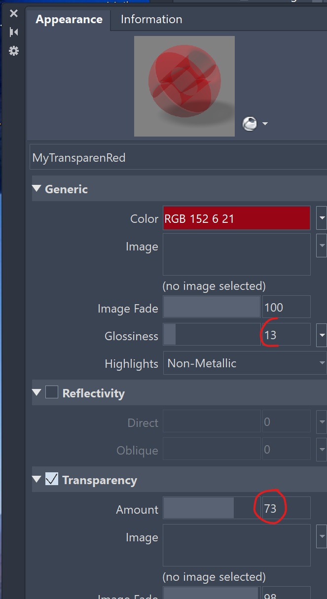
Task: Expand the Reflectivity section
Action: pyautogui.click(x=36, y=392)
